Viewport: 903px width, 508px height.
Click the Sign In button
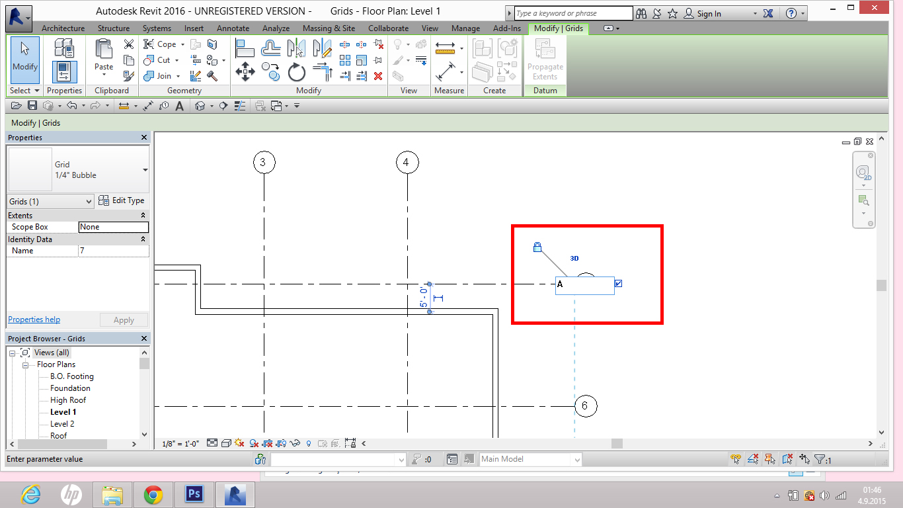pos(703,13)
